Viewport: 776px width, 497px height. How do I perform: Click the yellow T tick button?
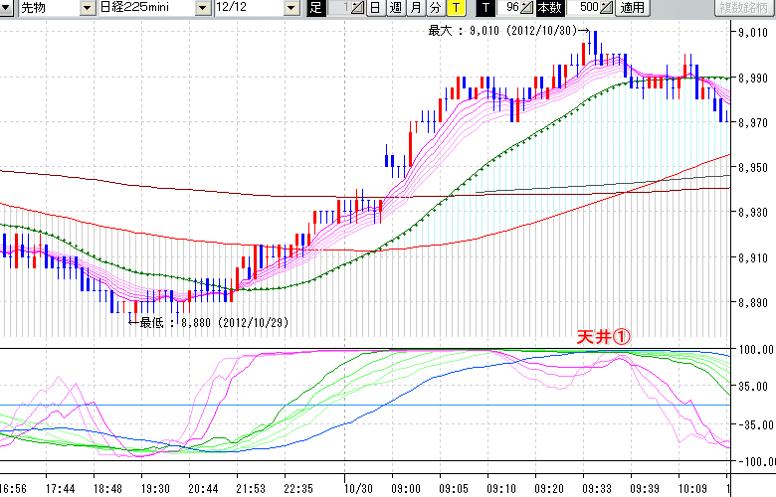click(x=455, y=8)
